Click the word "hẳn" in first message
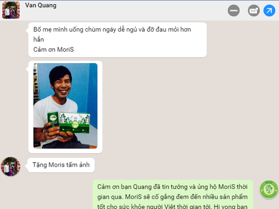Image resolution: width=279 pixels, height=209 pixels. tap(39, 39)
